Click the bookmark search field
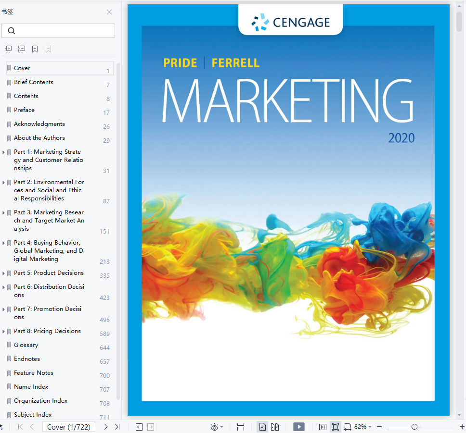The width and height of the screenshot is (466, 433). [58, 31]
